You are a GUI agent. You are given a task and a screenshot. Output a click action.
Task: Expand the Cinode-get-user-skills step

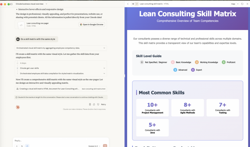(x=104, y=67)
